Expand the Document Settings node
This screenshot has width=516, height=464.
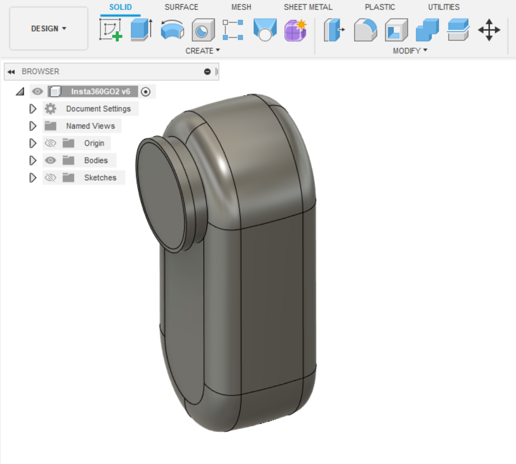point(33,109)
